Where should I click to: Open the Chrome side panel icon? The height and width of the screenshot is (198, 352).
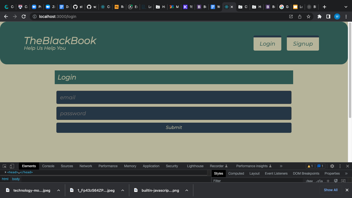(x=328, y=16)
